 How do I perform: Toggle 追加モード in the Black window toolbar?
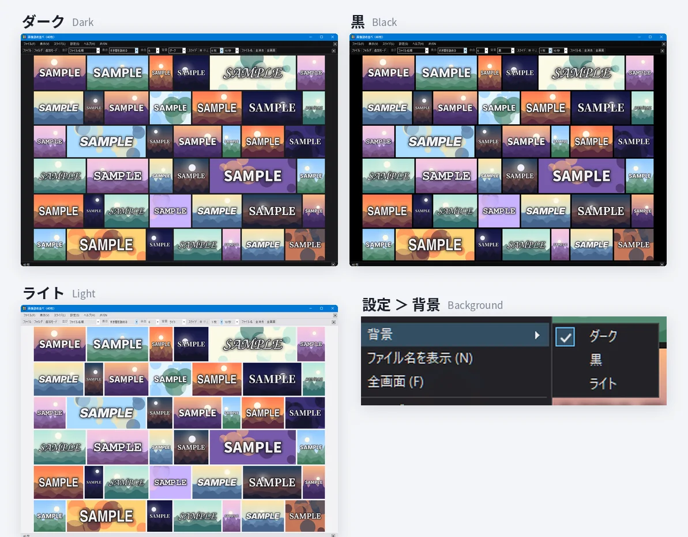coord(380,51)
